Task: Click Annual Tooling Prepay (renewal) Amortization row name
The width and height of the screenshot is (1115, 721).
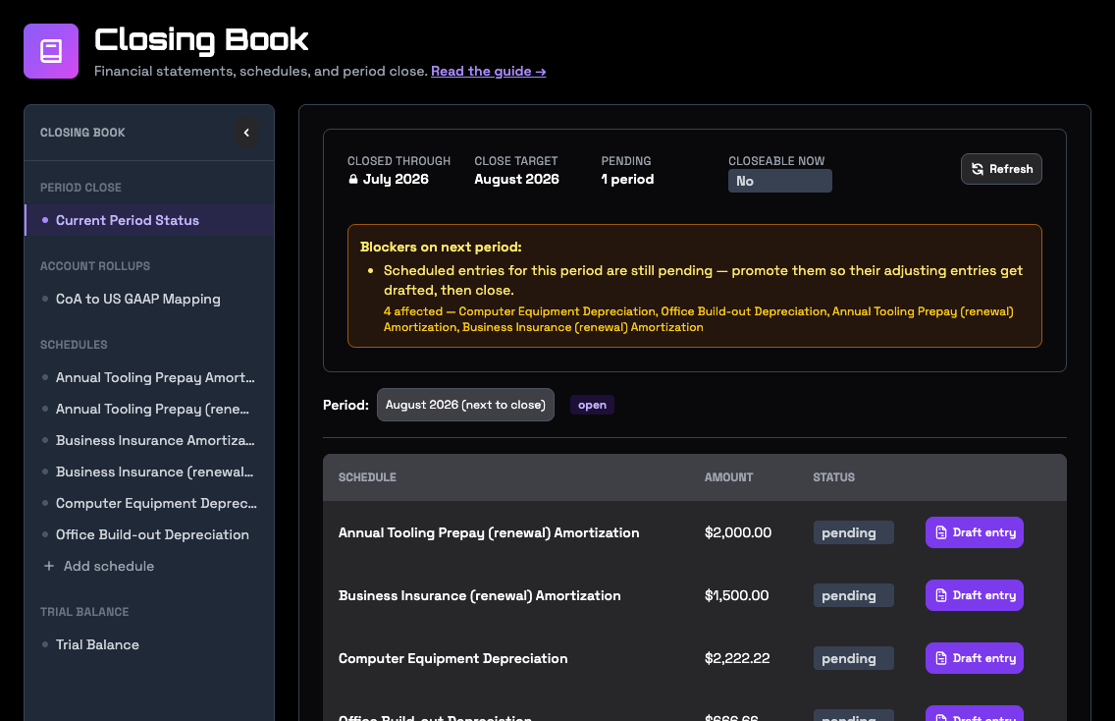Action: (489, 532)
